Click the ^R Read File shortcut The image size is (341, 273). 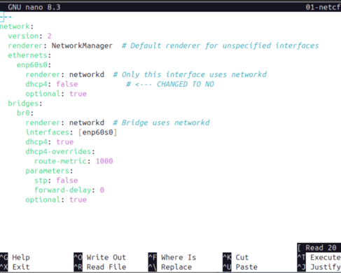100,267
